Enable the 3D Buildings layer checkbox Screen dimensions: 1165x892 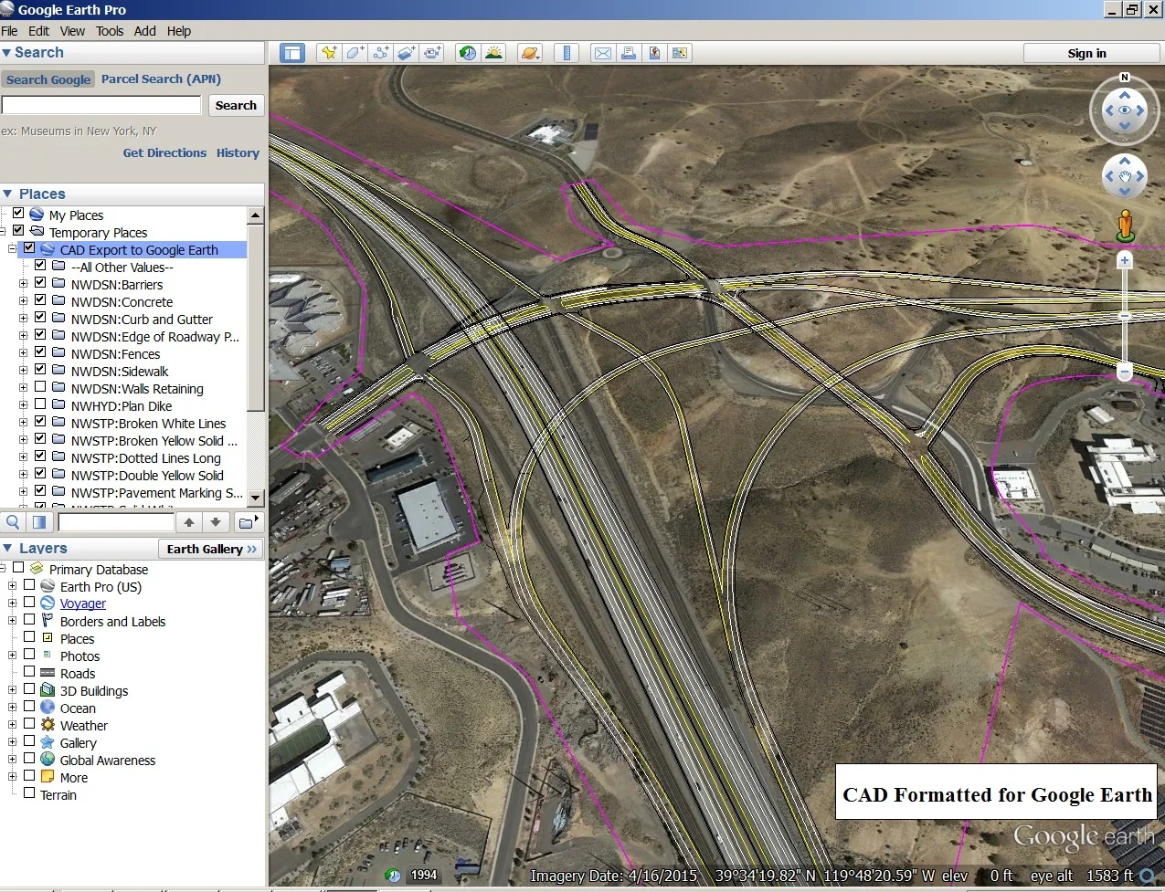(x=29, y=689)
